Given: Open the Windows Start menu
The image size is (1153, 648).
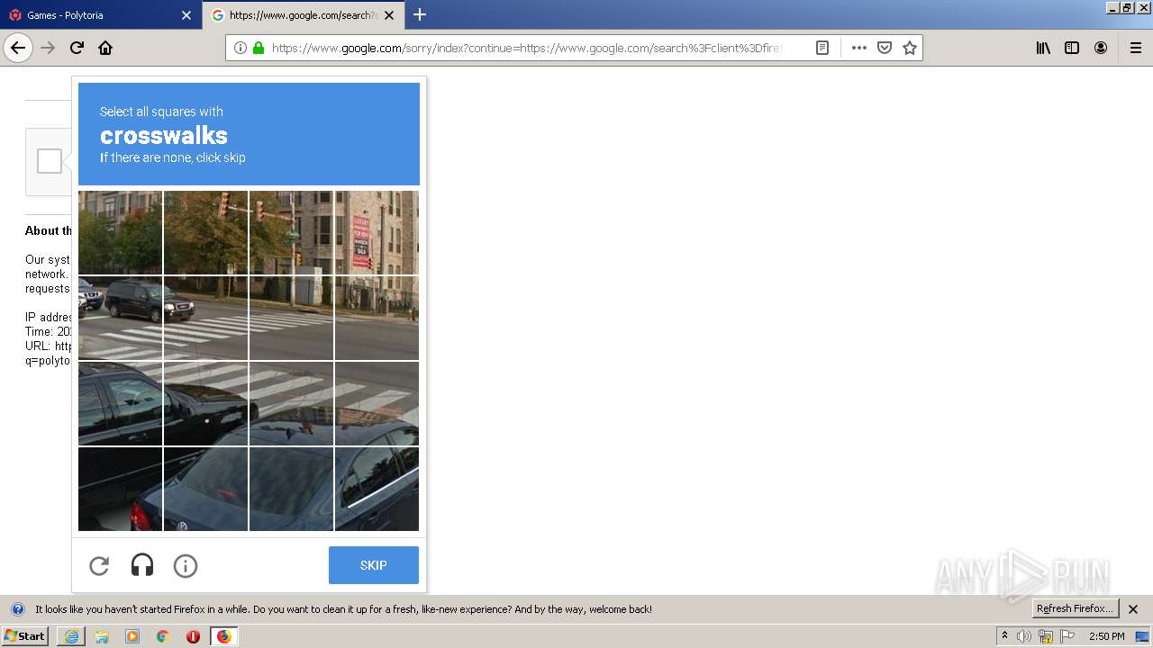Looking at the screenshot, I should tap(24, 636).
